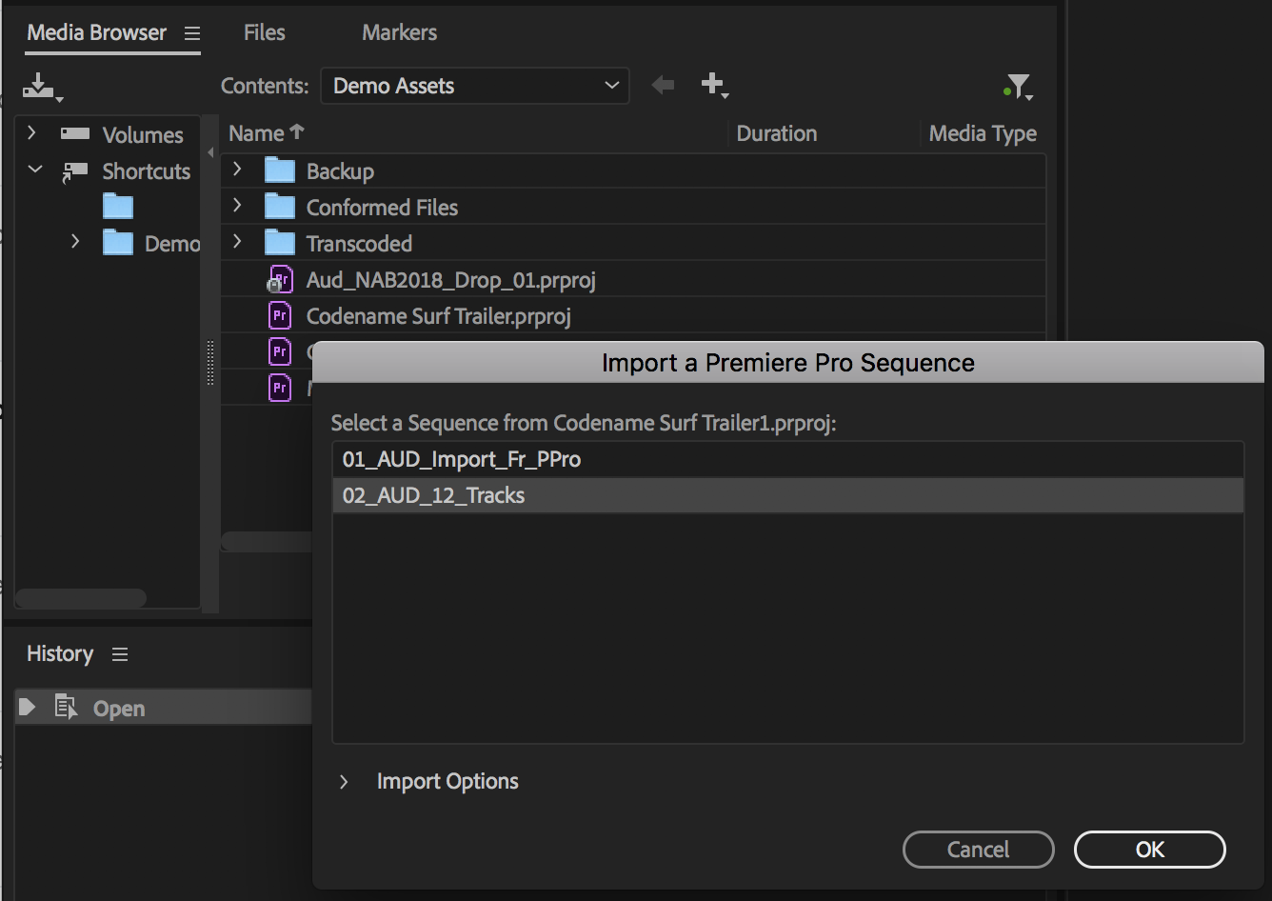
Task: Expand the Import Options section
Action: coord(345,782)
